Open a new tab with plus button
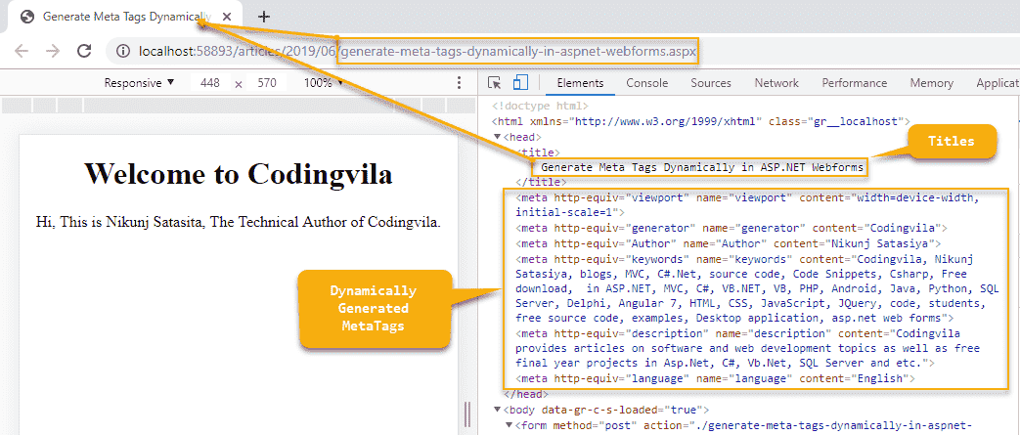The image size is (1020, 435). tap(263, 17)
